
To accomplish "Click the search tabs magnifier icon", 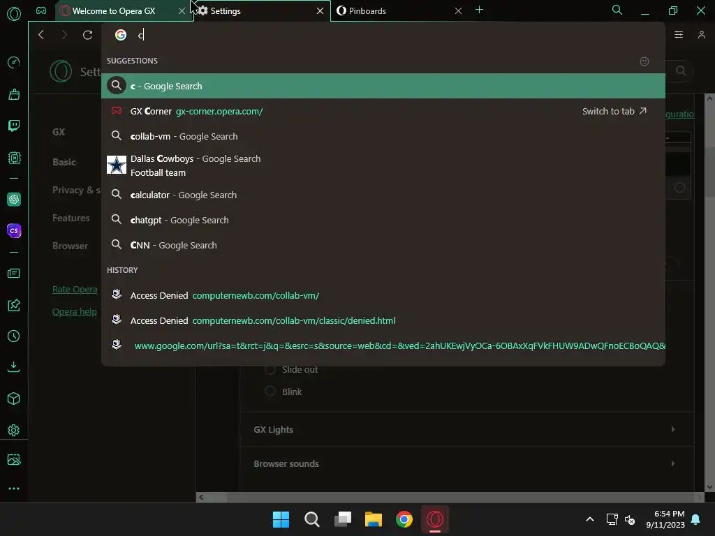I will pyautogui.click(x=617, y=10).
